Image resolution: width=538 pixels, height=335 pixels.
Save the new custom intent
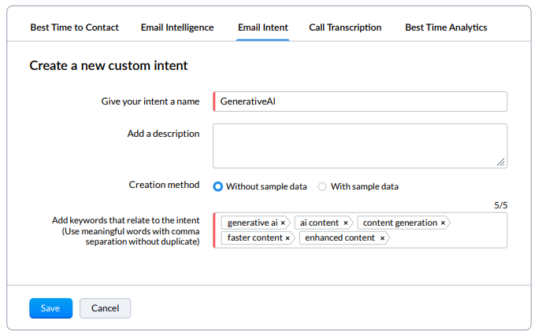50,308
